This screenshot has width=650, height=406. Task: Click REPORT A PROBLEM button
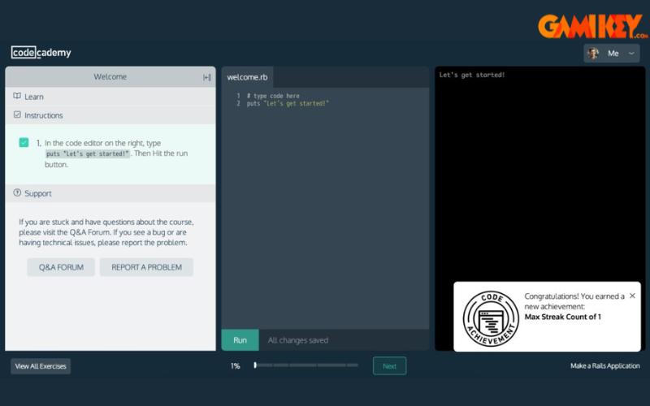point(146,267)
